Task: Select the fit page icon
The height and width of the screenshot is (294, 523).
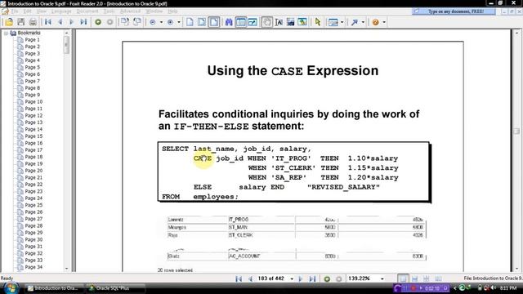Action: click(202, 22)
